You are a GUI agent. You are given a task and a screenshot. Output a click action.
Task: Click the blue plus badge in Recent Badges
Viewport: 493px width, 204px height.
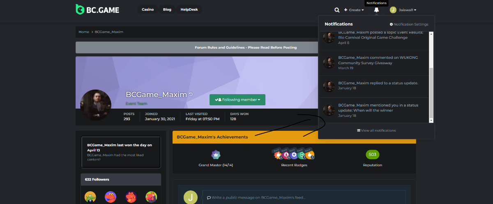pos(294,155)
